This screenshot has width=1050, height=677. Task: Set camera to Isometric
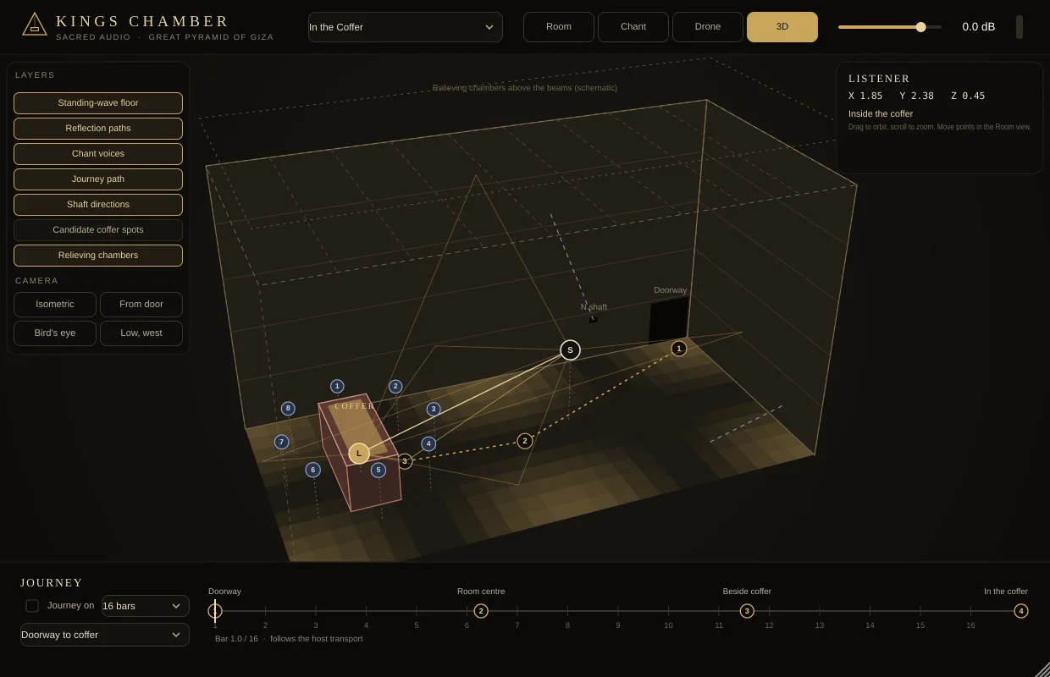pos(55,305)
